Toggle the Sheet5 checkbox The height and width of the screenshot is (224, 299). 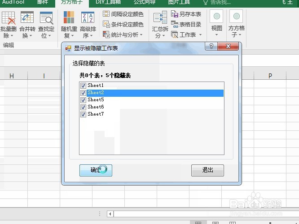pos(83,100)
